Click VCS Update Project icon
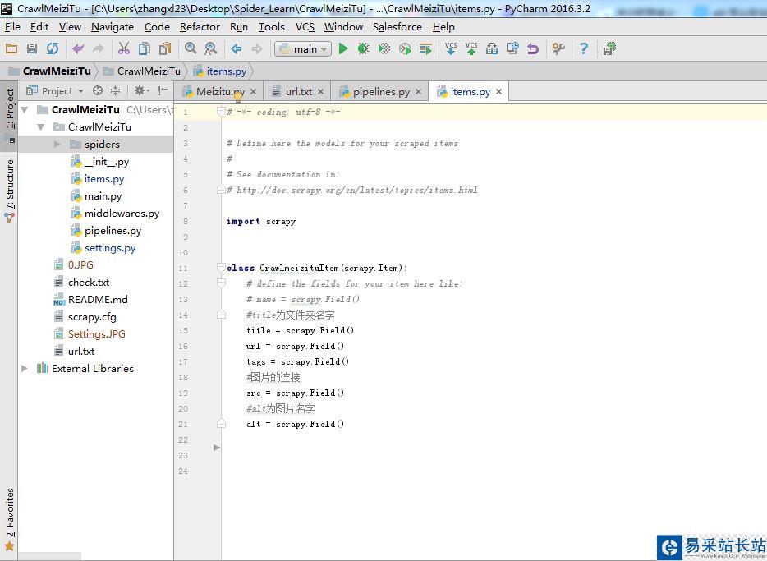 (451, 48)
